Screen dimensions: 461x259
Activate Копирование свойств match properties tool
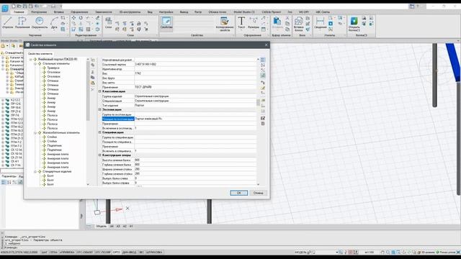(x=225, y=24)
